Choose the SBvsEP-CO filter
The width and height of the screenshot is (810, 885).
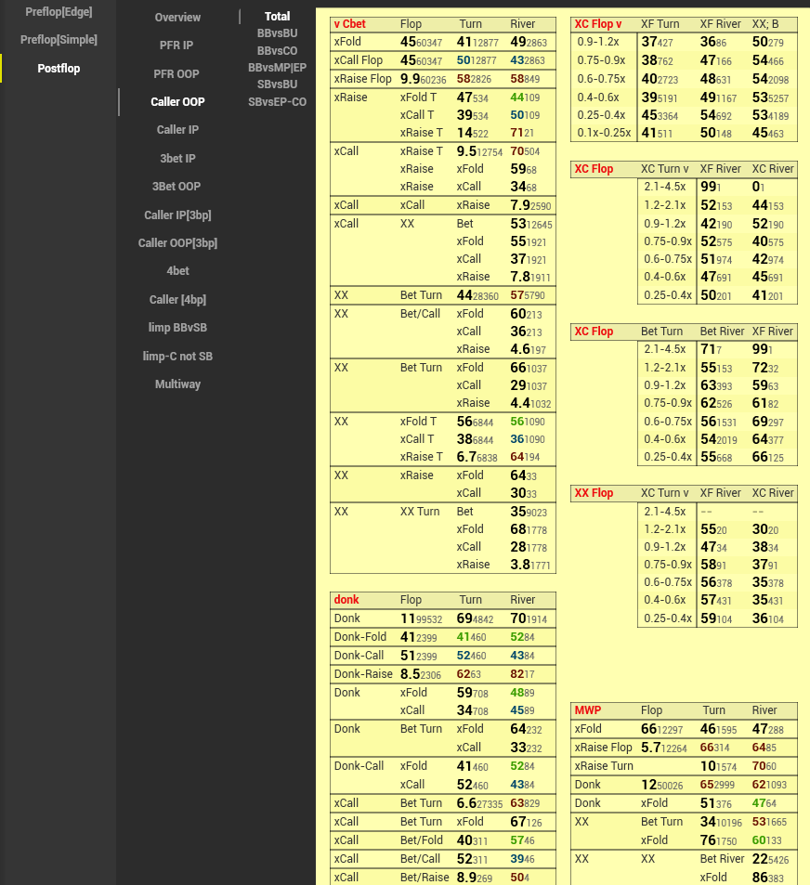277,102
